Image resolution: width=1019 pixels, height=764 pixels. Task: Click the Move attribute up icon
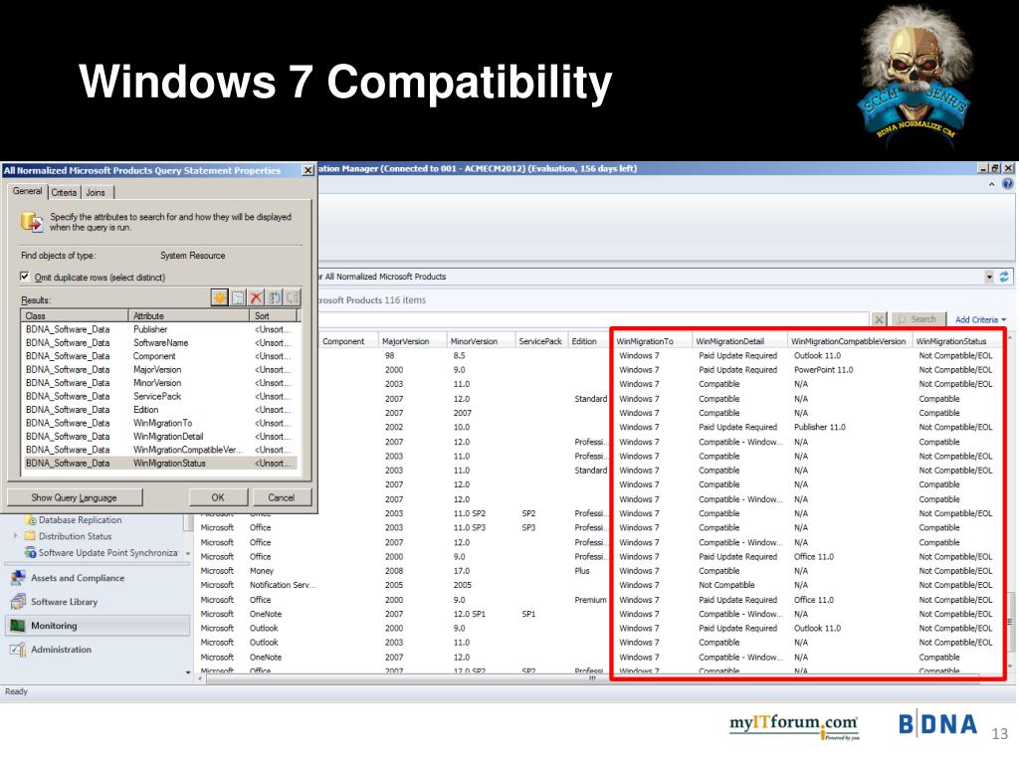(x=275, y=297)
